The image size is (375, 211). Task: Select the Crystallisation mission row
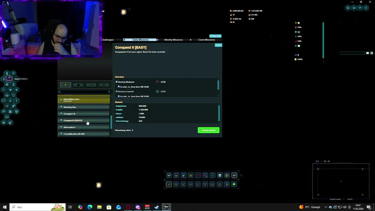pos(84,134)
